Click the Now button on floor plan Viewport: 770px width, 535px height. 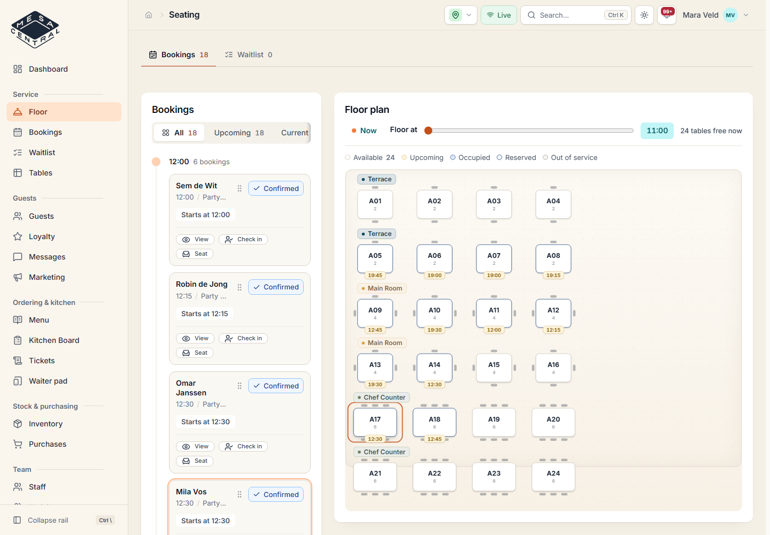[x=364, y=131]
